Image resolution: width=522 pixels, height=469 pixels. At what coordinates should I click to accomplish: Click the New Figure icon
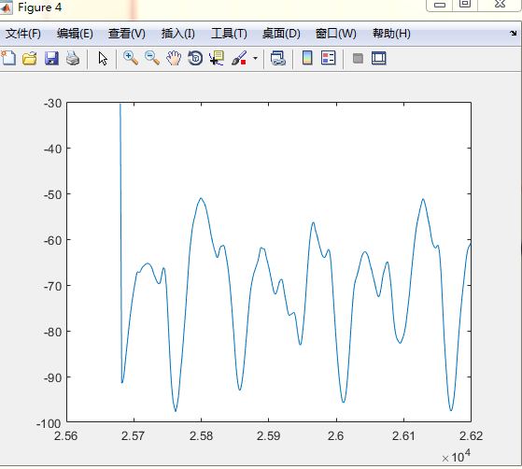[8, 58]
